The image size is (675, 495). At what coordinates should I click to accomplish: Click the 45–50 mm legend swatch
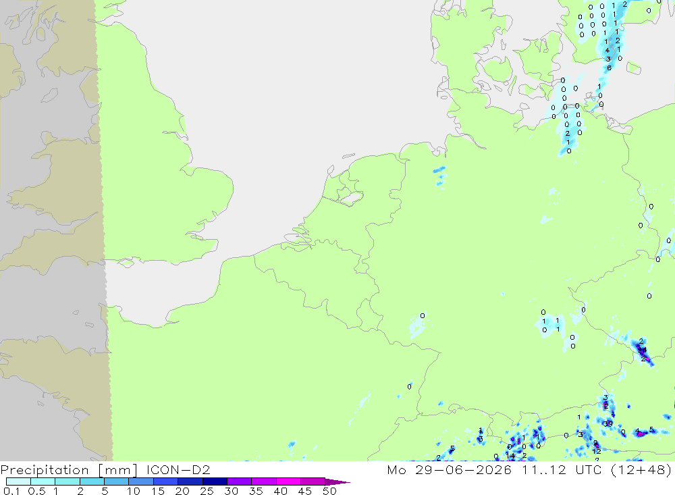[x=313, y=481]
